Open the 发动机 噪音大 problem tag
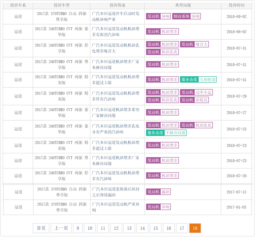The height and width of the screenshot is (237, 255). pyautogui.click(x=194, y=44)
